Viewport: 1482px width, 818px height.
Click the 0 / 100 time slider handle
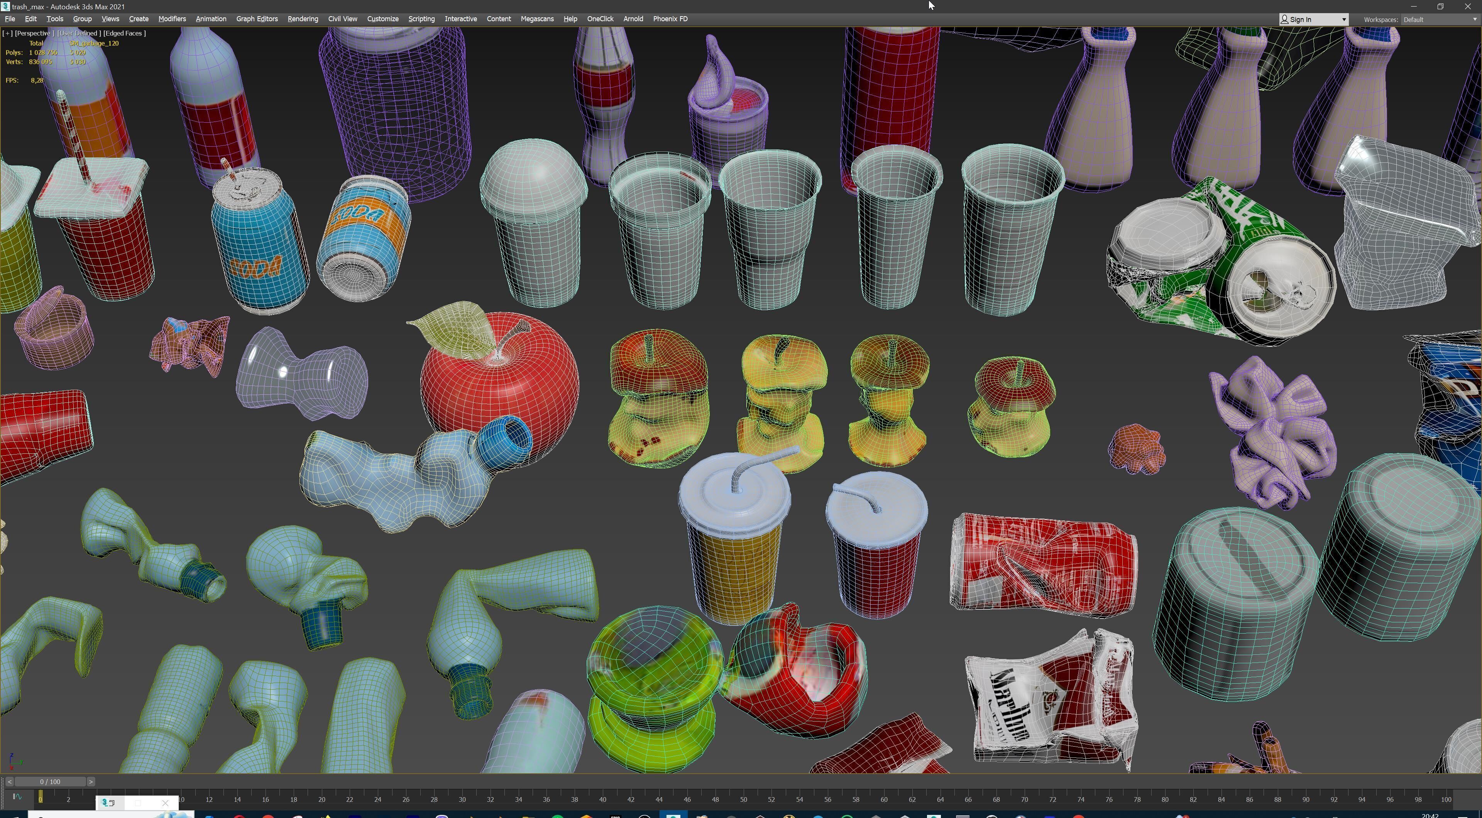(x=50, y=782)
